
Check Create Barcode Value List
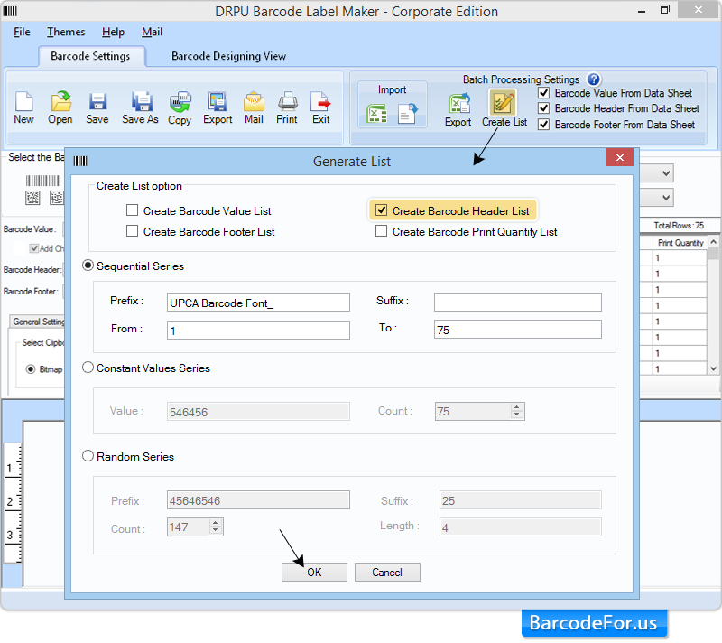pyautogui.click(x=132, y=210)
